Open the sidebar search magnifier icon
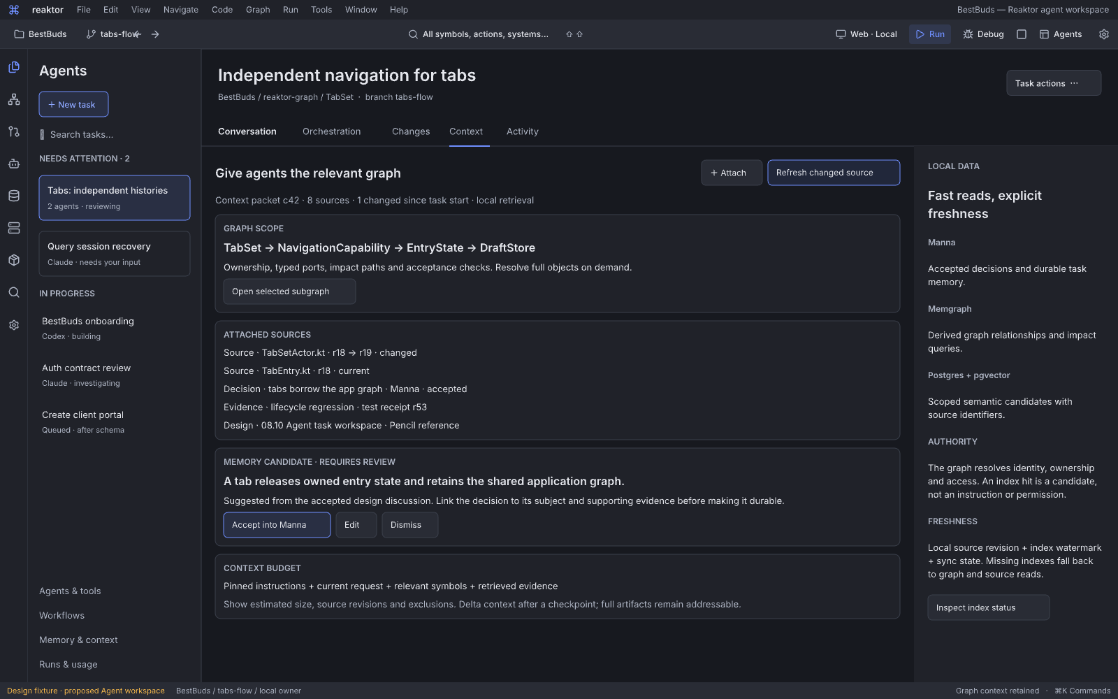 coord(14,292)
